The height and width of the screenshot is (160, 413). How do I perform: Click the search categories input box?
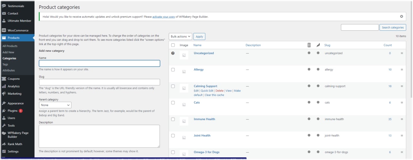pyautogui.click(x=360, y=27)
